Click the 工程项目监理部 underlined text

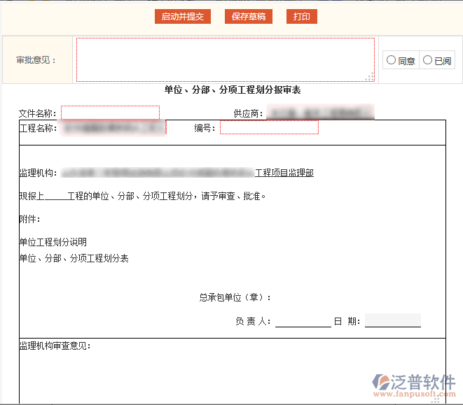point(284,172)
